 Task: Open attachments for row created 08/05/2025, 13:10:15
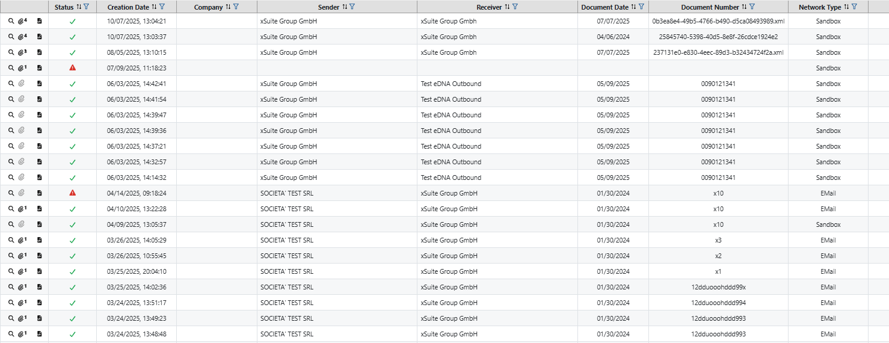point(22,52)
